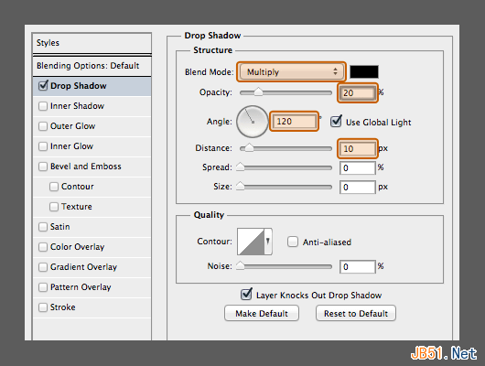
Task: Enable the Pattern Overlay checkbox
Action: (x=43, y=287)
